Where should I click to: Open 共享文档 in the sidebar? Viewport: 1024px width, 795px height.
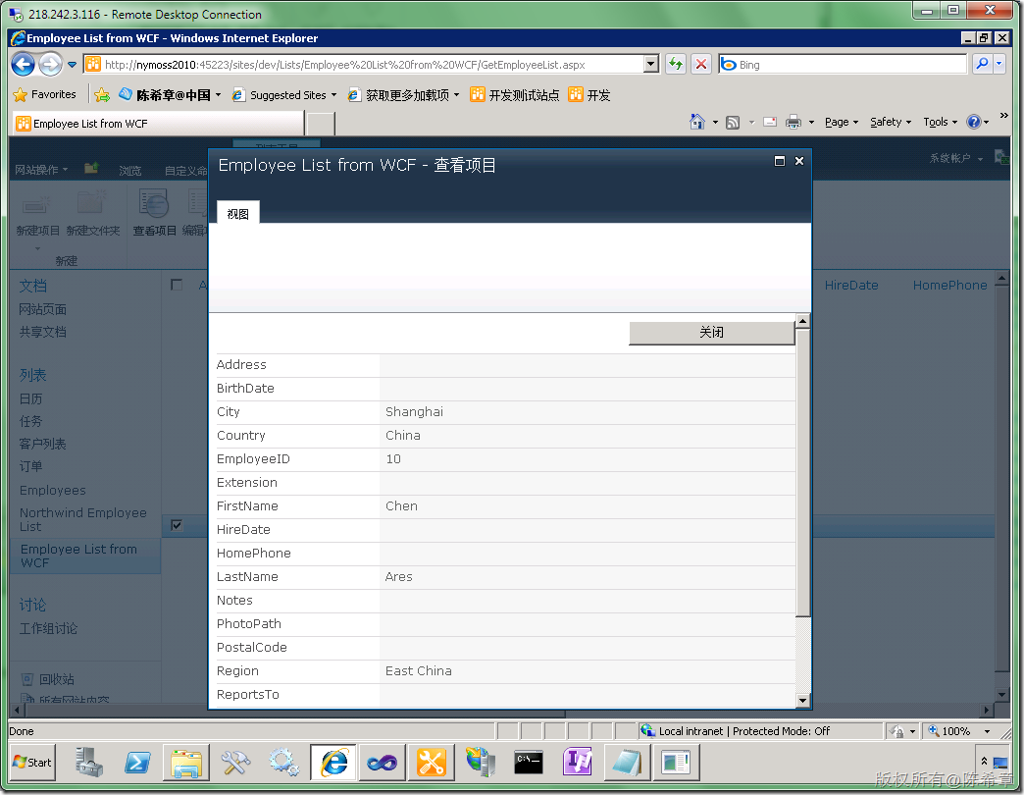click(x=42, y=332)
